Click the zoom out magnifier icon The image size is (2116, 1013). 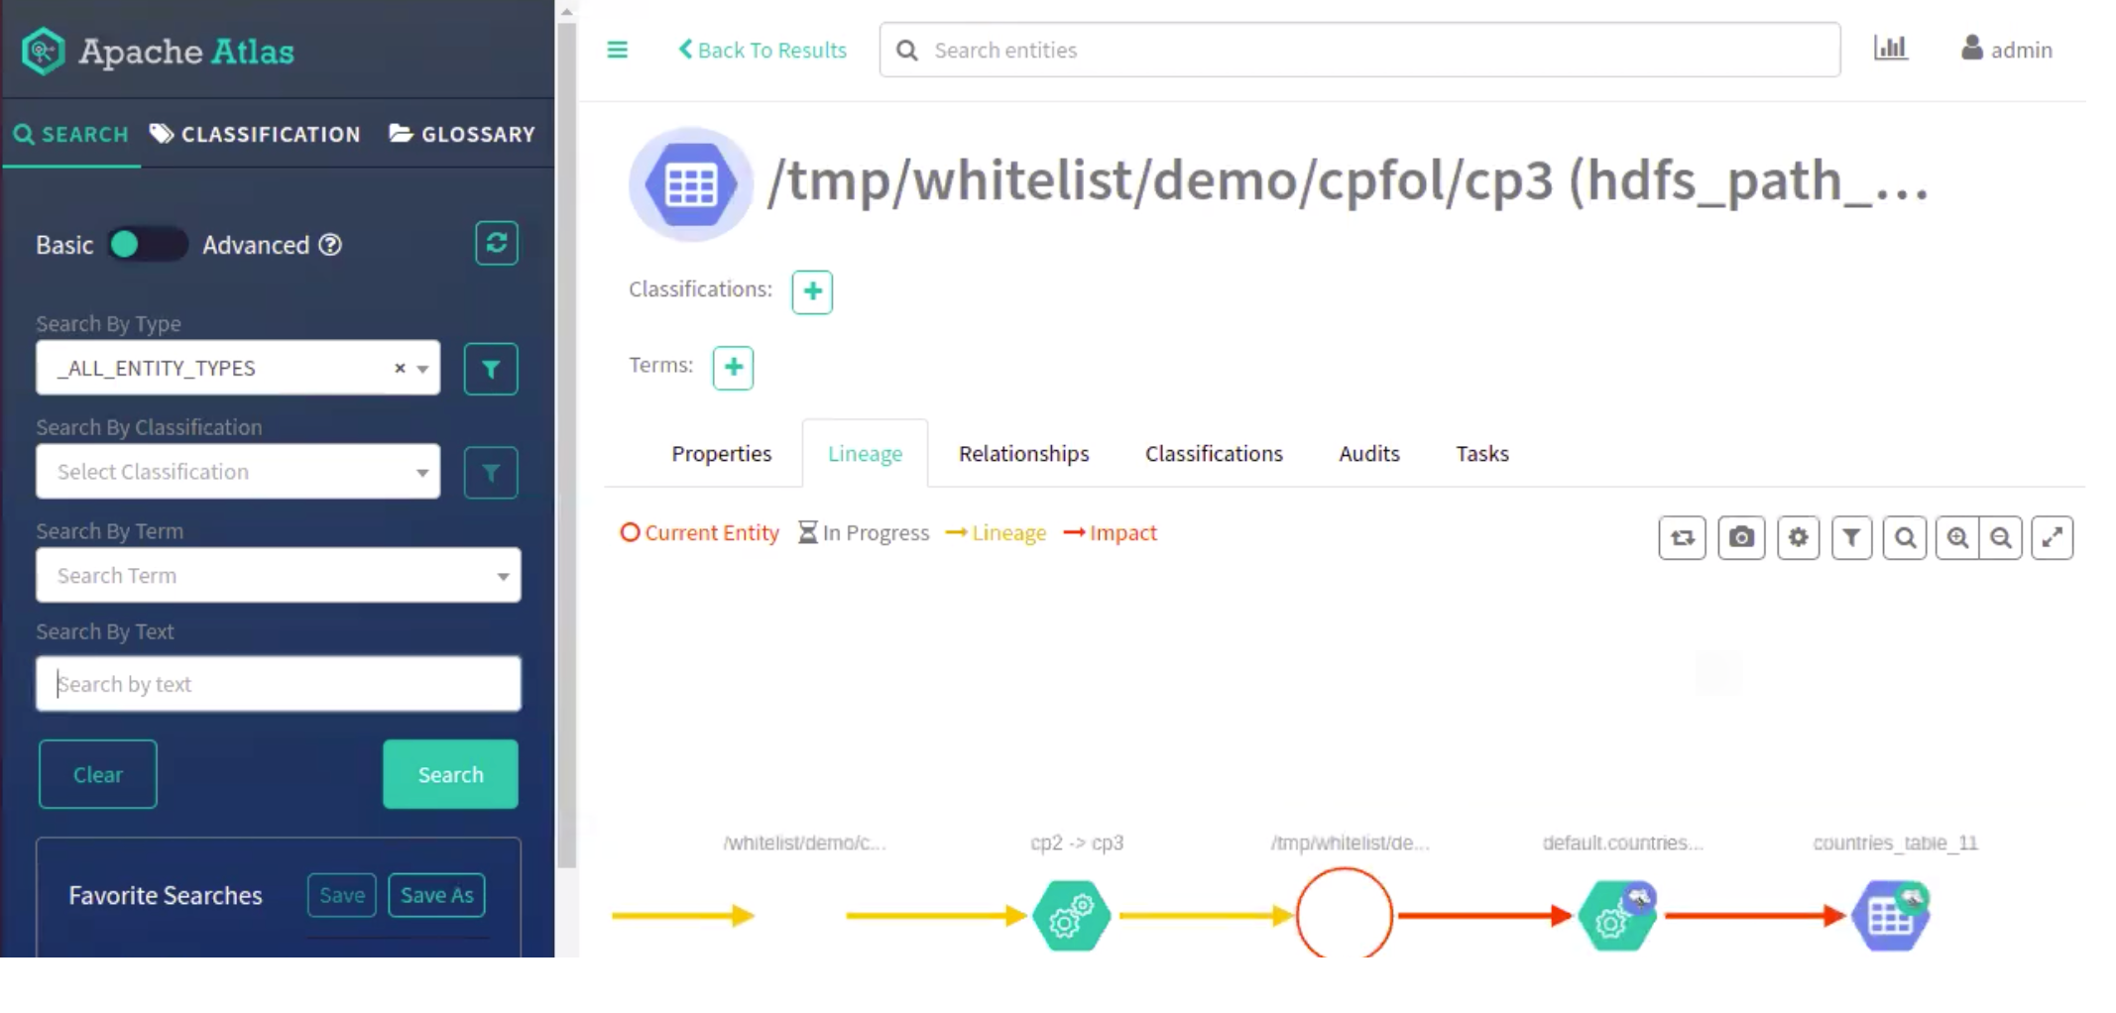(2001, 538)
